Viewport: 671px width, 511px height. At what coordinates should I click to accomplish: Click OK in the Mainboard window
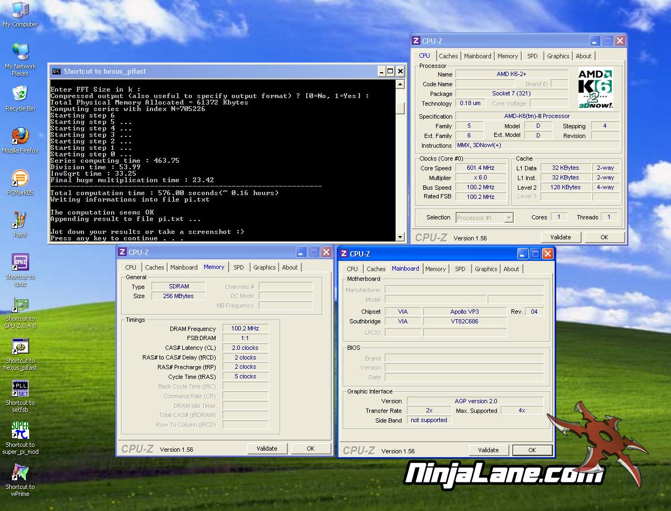point(532,450)
